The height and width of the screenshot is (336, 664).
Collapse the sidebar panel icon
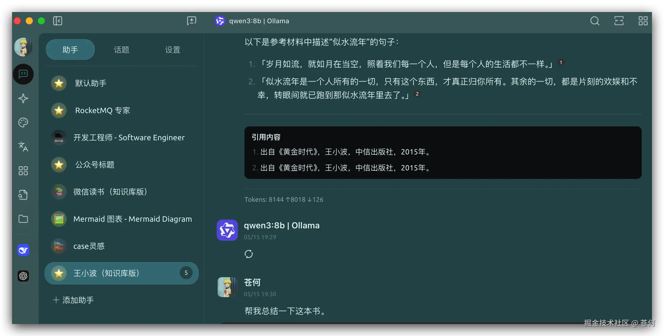click(x=57, y=21)
